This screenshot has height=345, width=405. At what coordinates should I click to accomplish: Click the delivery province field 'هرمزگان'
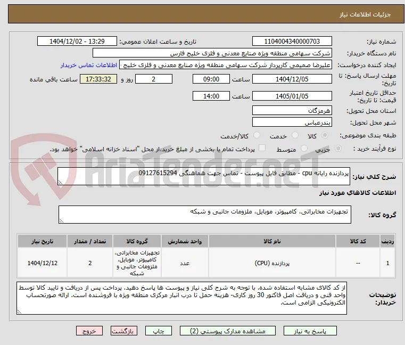point(292,111)
